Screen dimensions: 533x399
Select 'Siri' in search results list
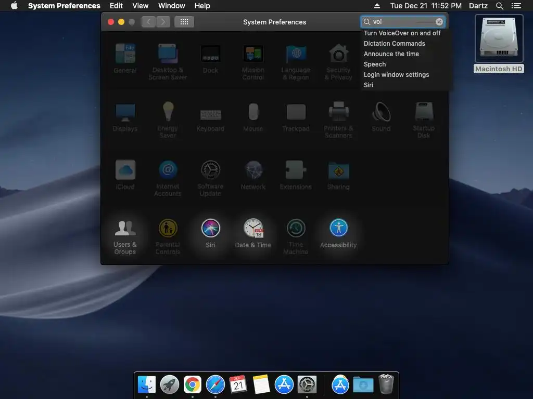tap(369, 85)
